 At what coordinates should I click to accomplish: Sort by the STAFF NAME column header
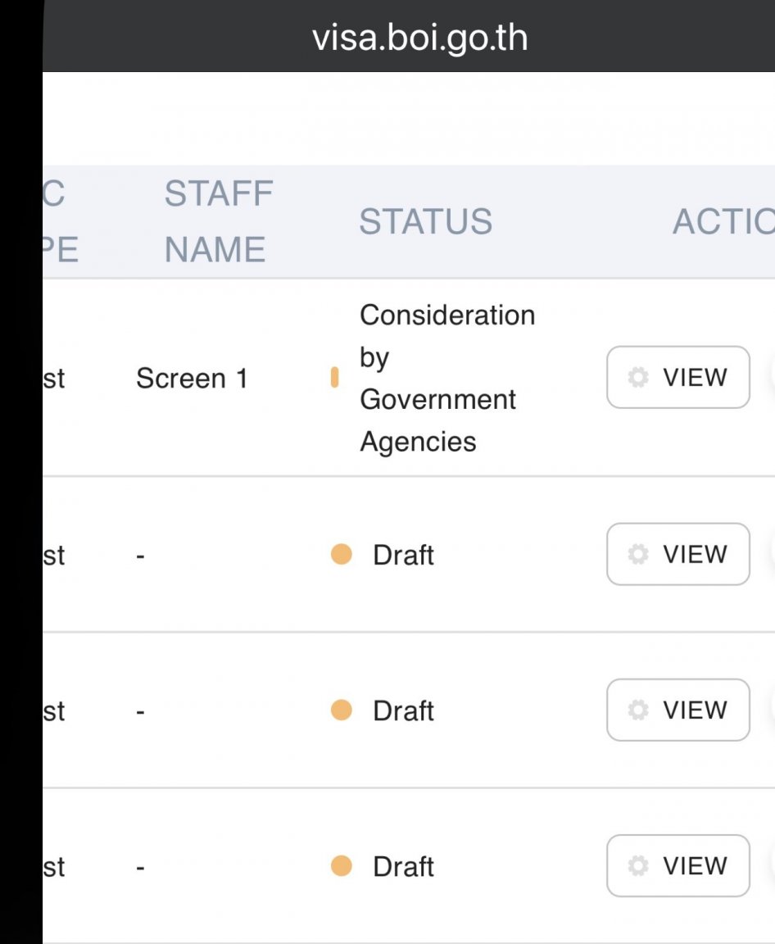(x=218, y=221)
